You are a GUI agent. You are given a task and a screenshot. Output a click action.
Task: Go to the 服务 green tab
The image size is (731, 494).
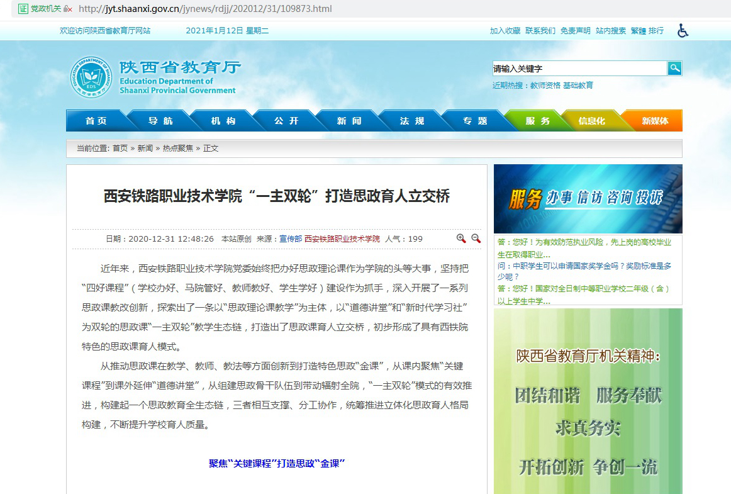(x=537, y=121)
